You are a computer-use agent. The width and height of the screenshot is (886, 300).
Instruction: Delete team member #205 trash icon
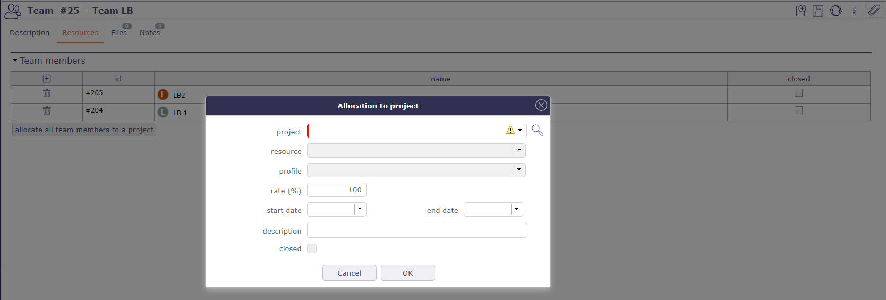(47, 93)
